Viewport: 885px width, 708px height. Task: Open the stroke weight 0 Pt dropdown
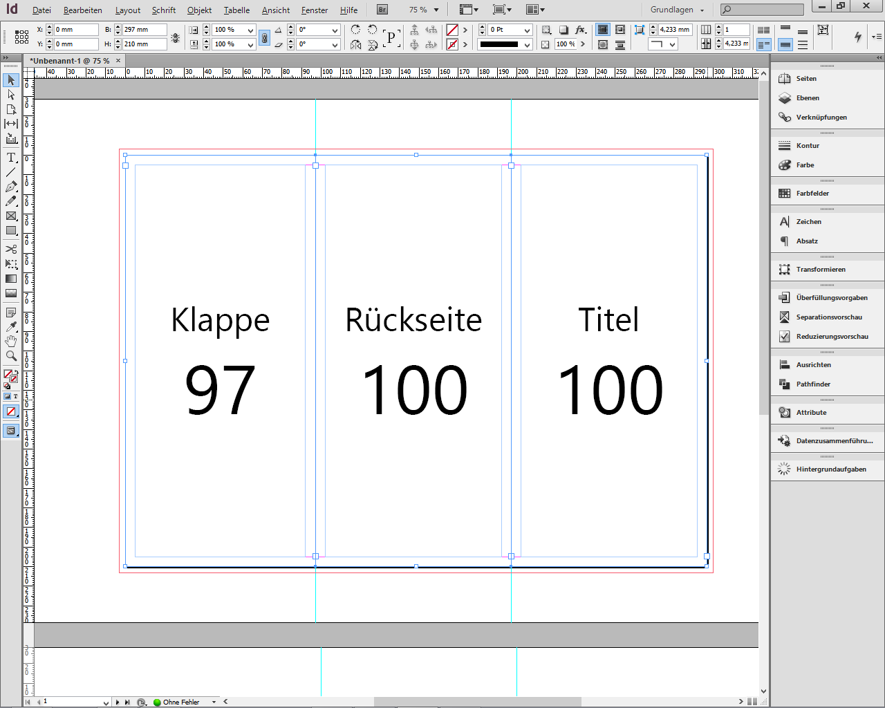click(527, 30)
